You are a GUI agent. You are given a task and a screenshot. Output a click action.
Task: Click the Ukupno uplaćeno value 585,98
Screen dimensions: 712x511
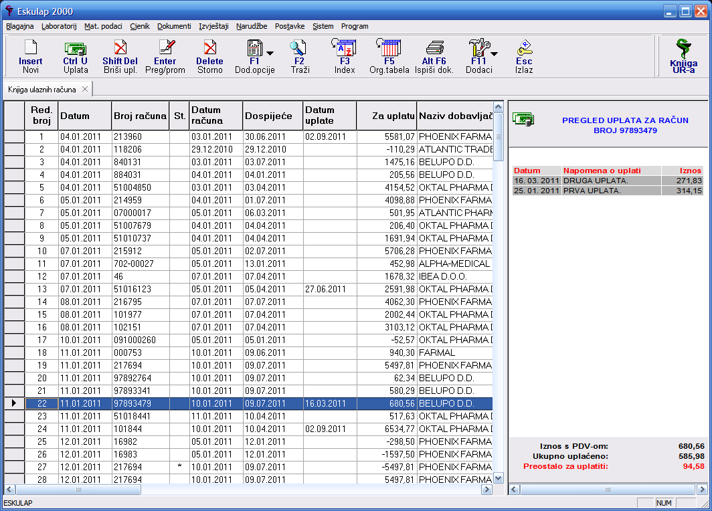[691, 456]
